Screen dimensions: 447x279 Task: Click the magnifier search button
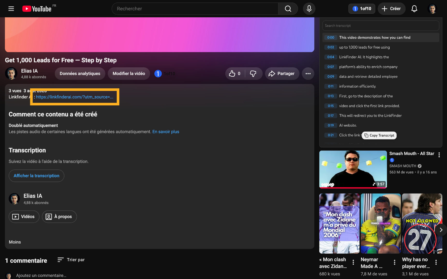[x=288, y=9]
